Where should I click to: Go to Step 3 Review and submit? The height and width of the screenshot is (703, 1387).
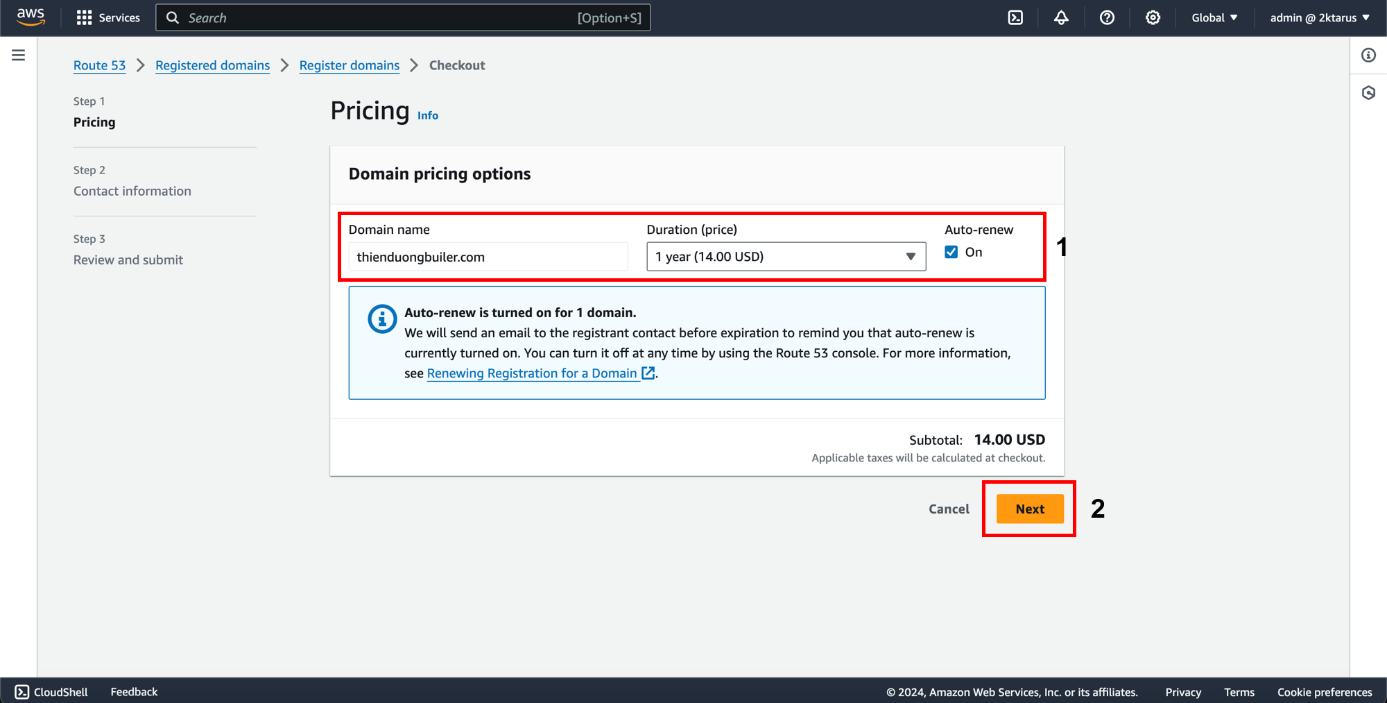pyautogui.click(x=128, y=260)
